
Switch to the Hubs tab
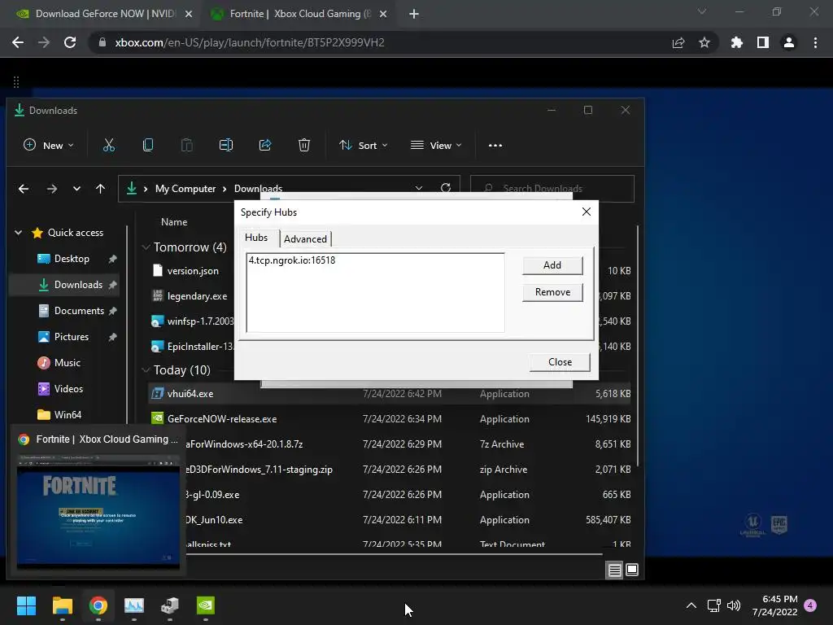(x=256, y=238)
